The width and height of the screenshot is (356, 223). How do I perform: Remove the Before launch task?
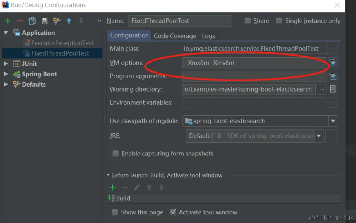(x=125, y=188)
